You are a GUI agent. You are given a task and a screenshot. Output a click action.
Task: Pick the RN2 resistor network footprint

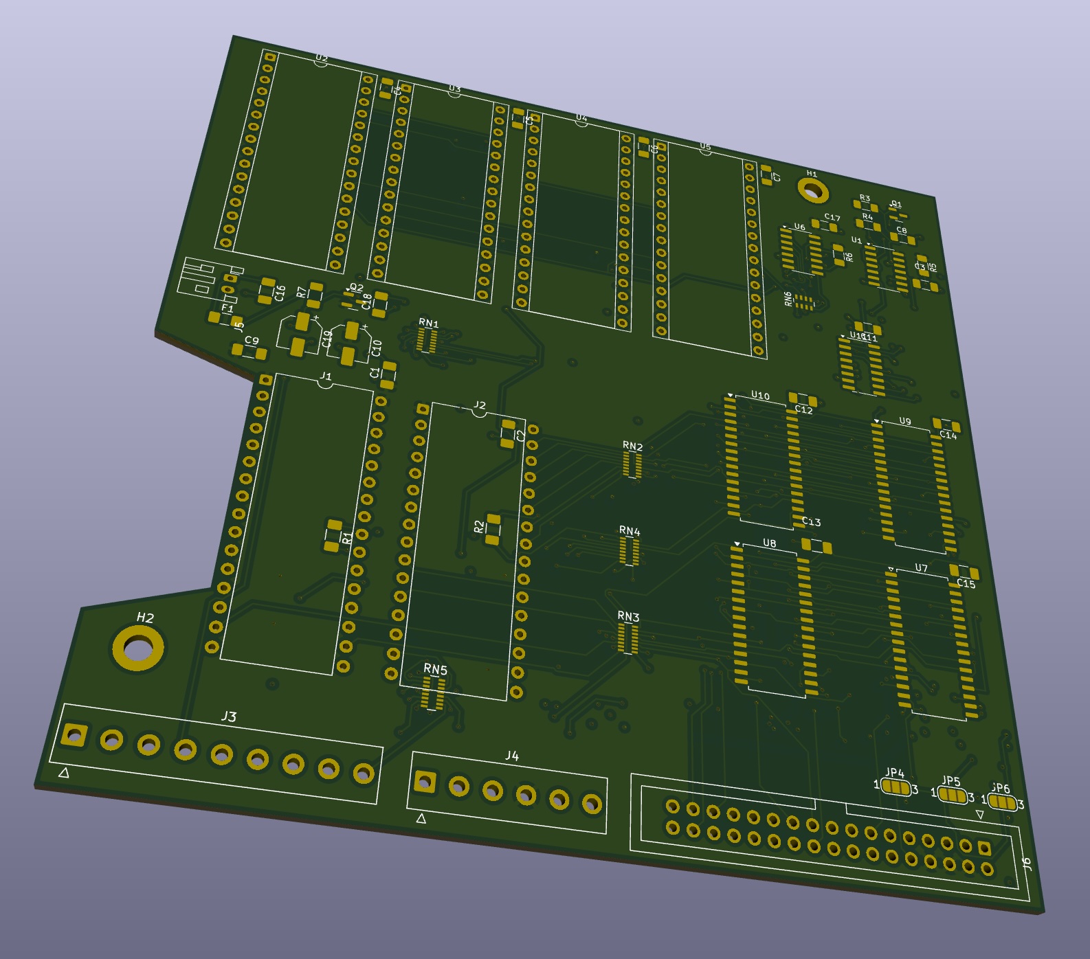[632, 465]
